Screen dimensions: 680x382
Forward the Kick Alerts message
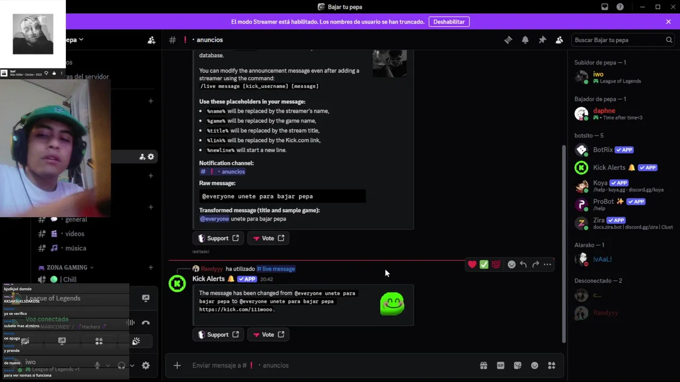(535, 264)
